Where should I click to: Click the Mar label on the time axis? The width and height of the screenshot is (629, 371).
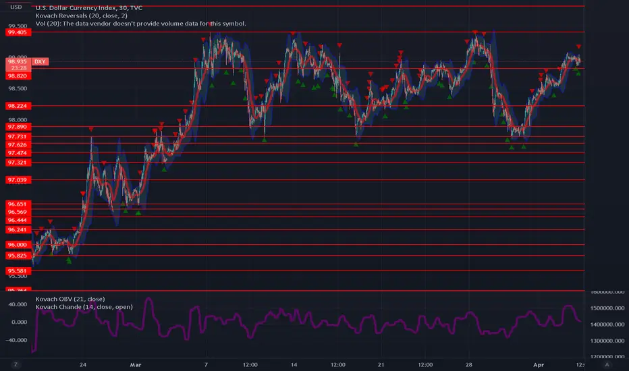[136, 364]
